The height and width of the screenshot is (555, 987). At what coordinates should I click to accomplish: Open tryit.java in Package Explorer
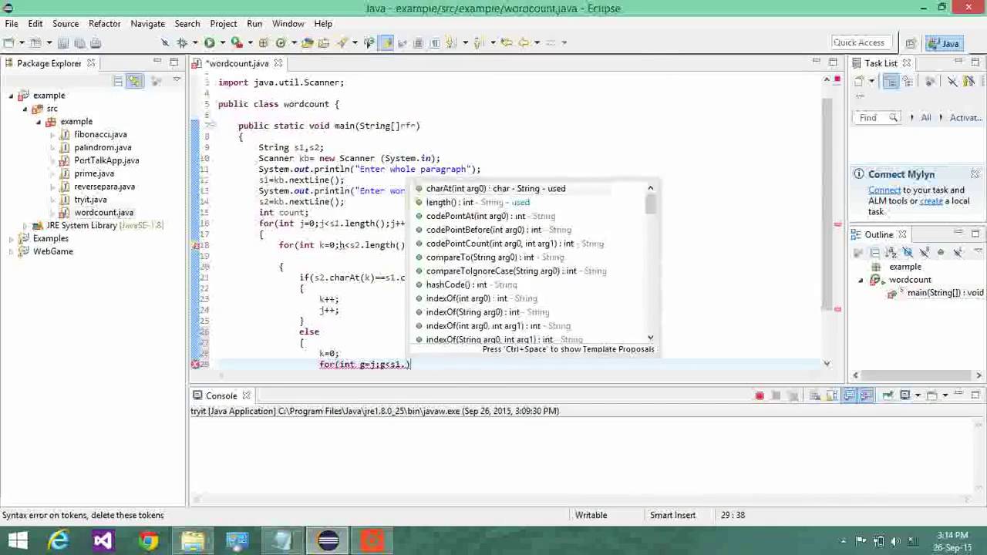pos(90,200)
